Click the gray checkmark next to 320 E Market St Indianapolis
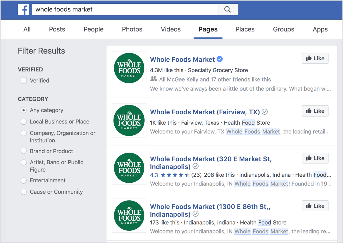The width and height of the screenshot is (343, 243). pos(196,166)
